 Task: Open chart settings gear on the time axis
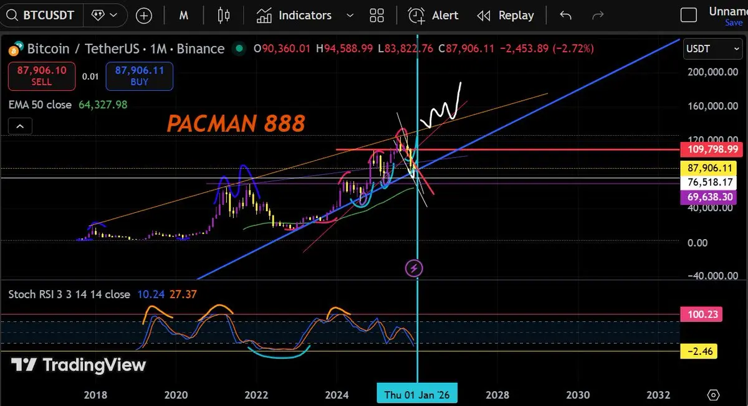click(x=714, y=395)
